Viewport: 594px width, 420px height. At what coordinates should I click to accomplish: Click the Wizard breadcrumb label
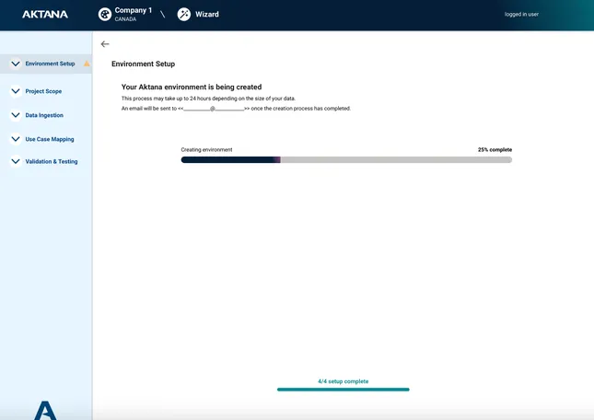207,15
